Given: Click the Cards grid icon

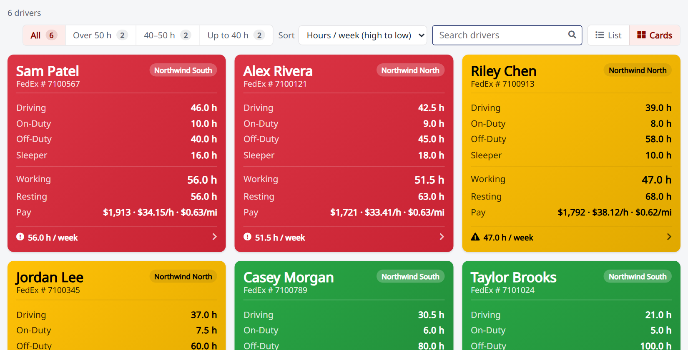Looking at the screenshot, I should click(641, 35).
